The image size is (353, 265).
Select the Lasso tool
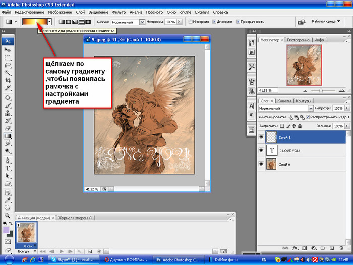8,65
